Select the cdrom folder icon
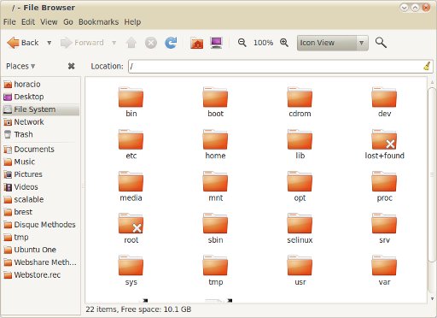This screenshot has width=437, height=318. (300, 97)
